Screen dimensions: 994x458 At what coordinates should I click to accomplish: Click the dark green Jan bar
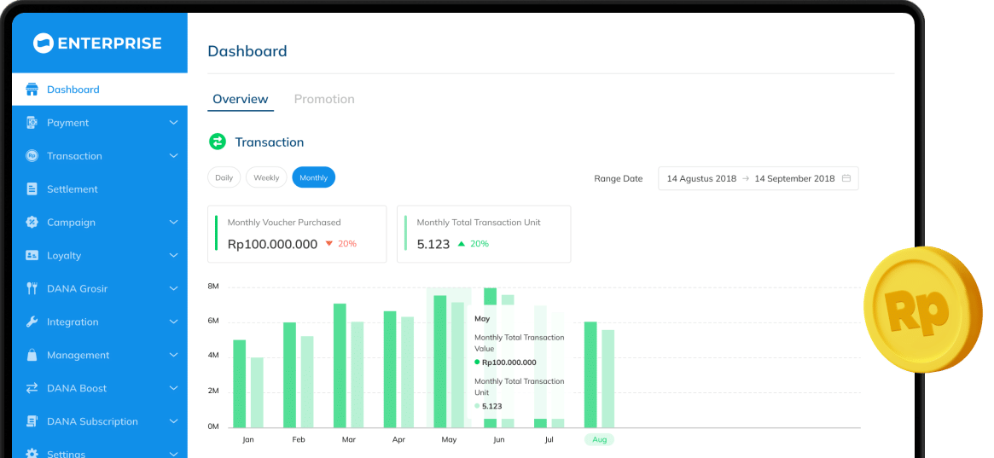pos(240,383)
